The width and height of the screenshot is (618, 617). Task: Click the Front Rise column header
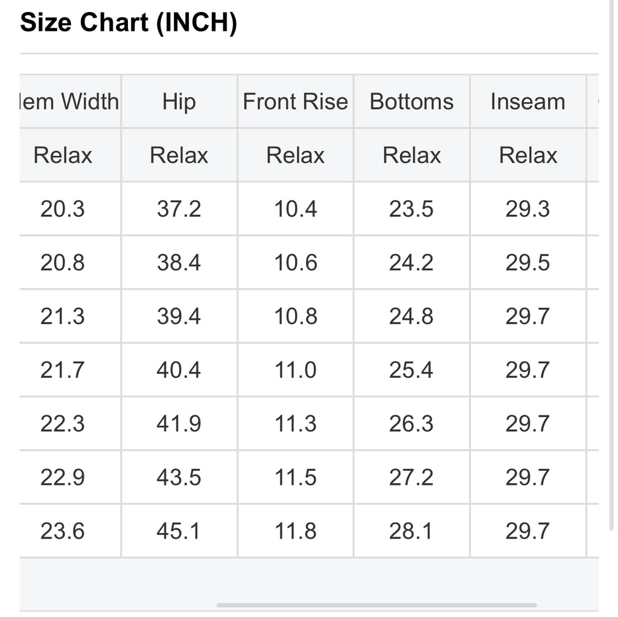coord(295,101)
